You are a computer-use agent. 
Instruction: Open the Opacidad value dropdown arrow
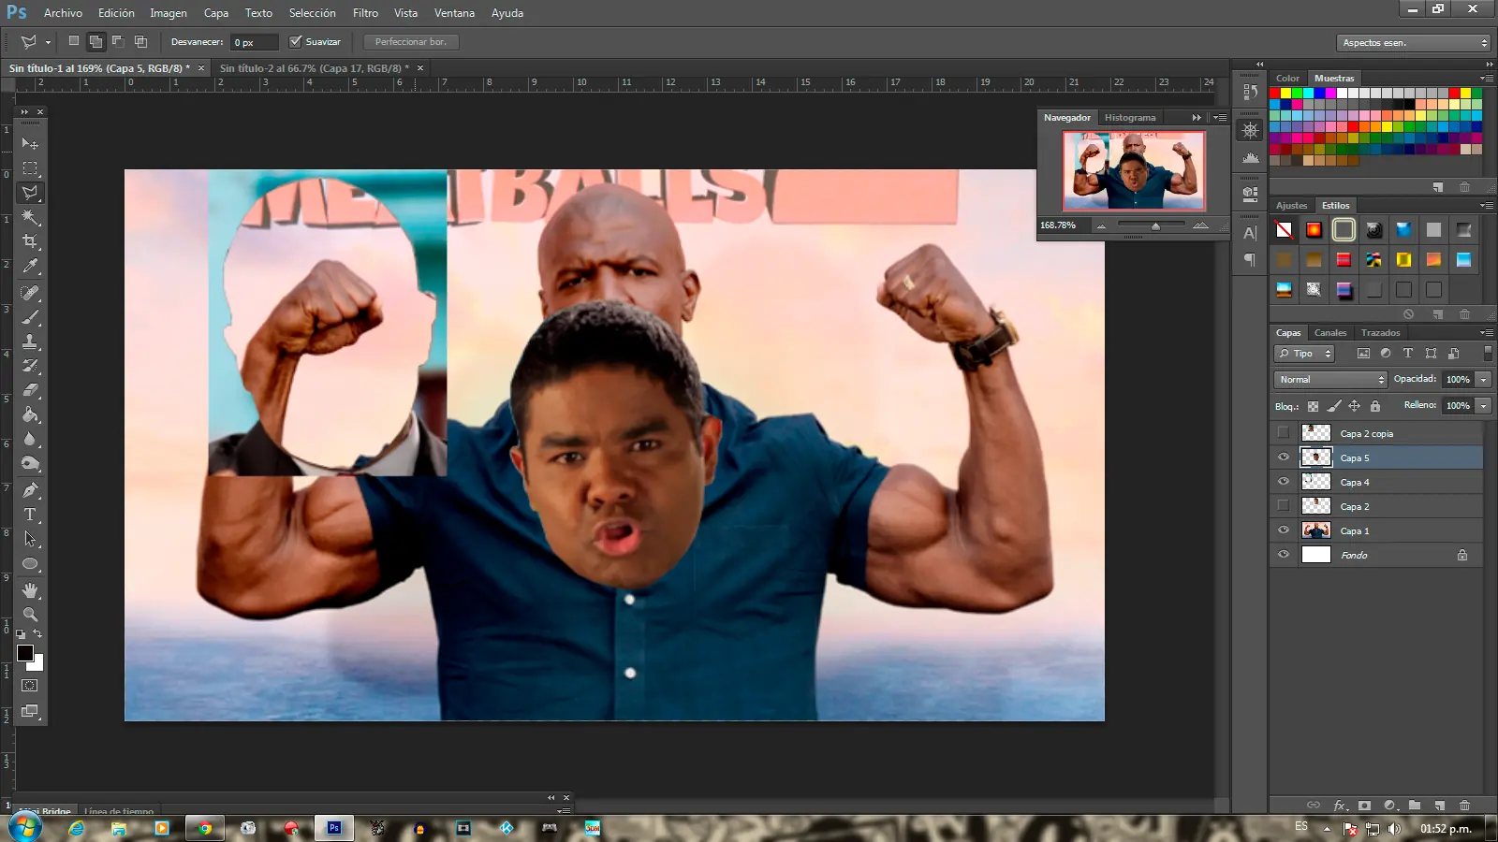pos(1483,379)
